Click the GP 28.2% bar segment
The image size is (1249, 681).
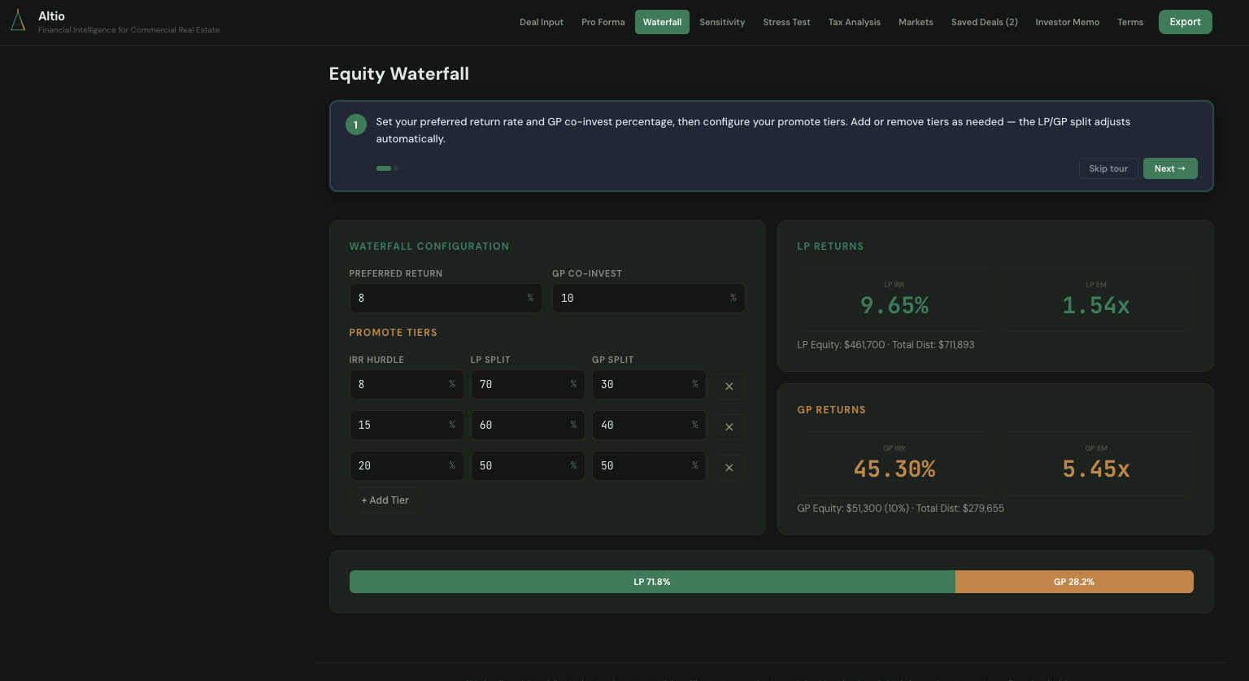tap(1074, 582)
